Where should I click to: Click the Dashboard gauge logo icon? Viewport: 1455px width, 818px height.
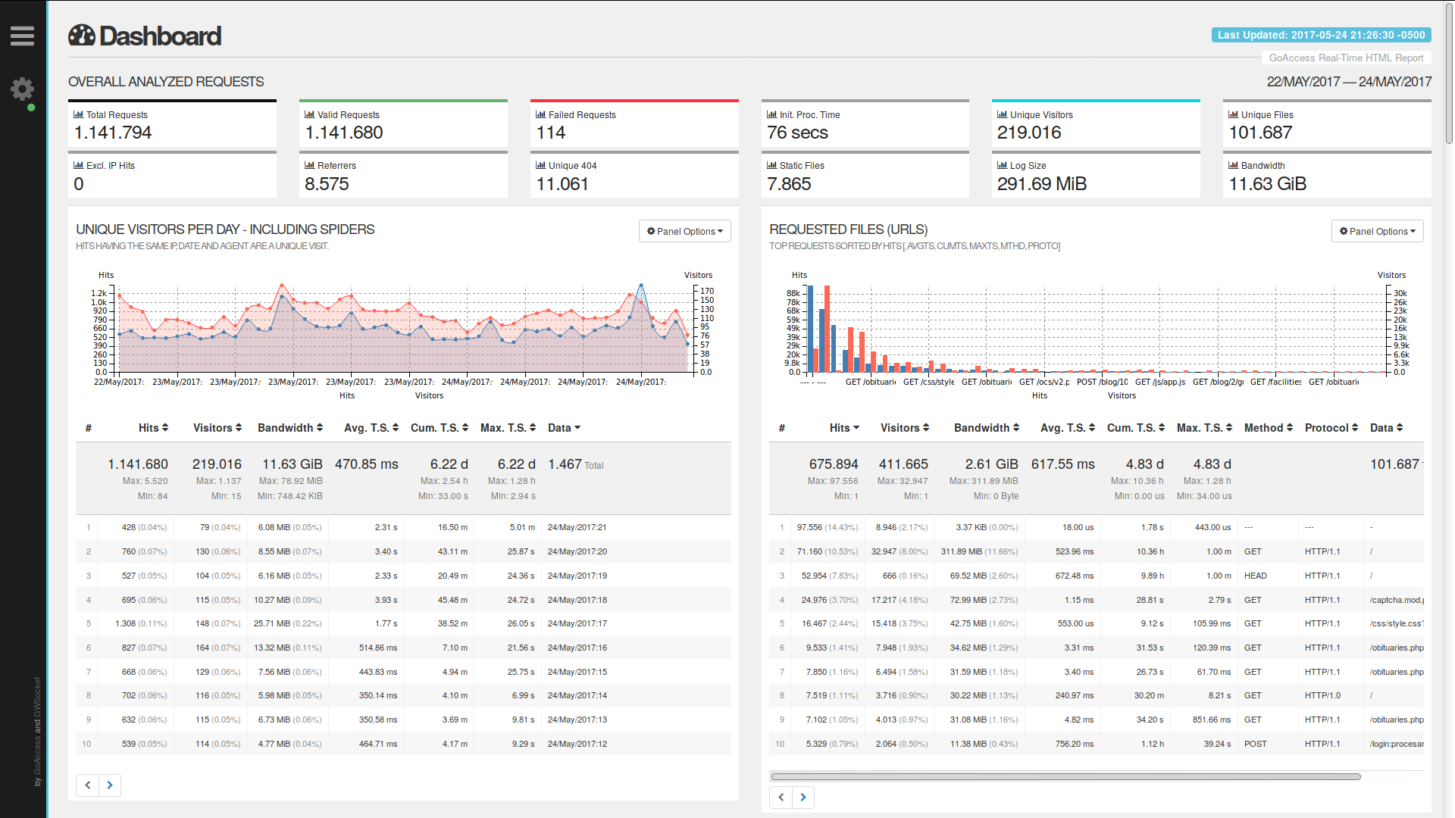pyautogui.click(x=82, y=36)
